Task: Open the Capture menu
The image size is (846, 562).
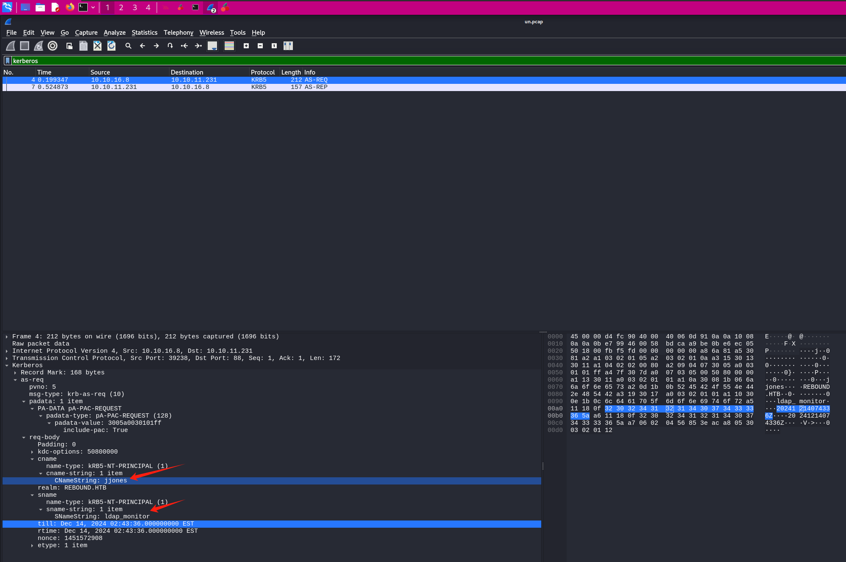Action: tap(86, 33)
